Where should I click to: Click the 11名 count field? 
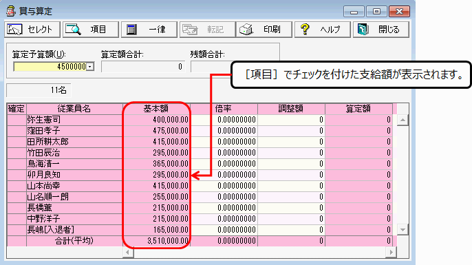(x=39, y=90)
